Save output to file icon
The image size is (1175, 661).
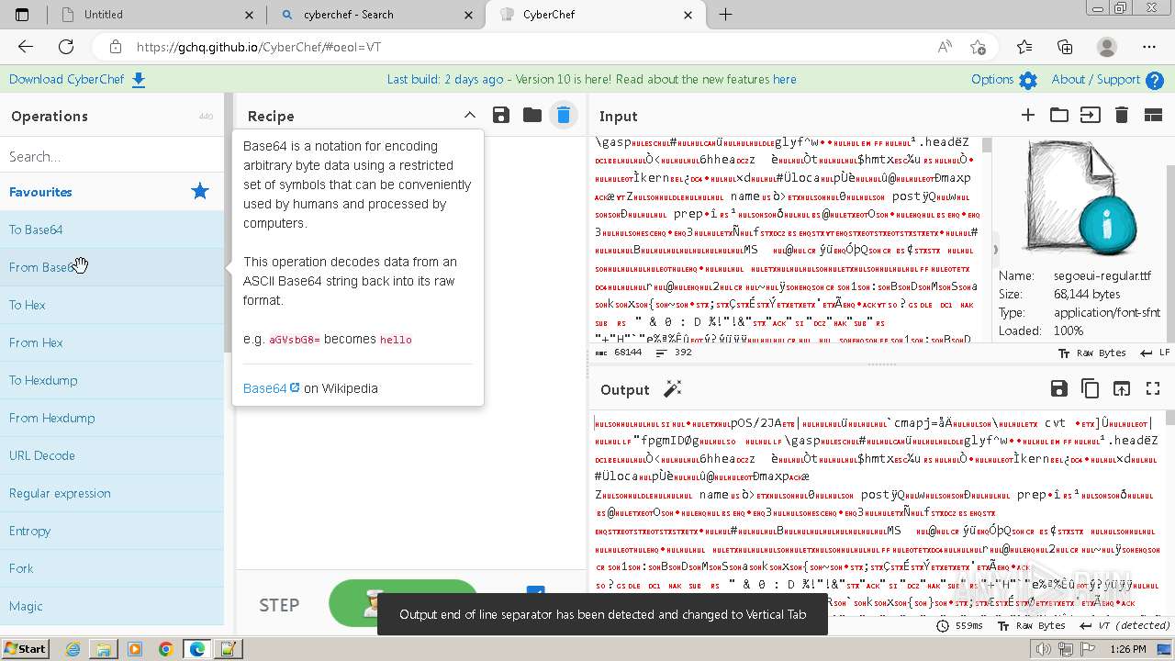[1058, 388]
